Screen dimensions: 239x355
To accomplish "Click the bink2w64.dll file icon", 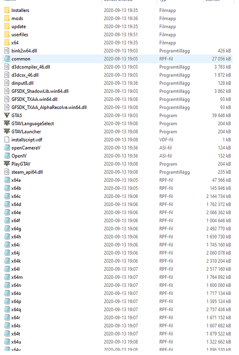I will click(x=7, y=51).
